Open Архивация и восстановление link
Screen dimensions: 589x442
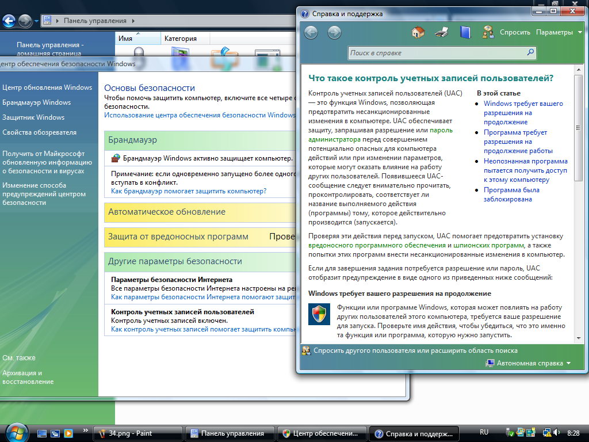pyautogui.click(x=28, y=377)
